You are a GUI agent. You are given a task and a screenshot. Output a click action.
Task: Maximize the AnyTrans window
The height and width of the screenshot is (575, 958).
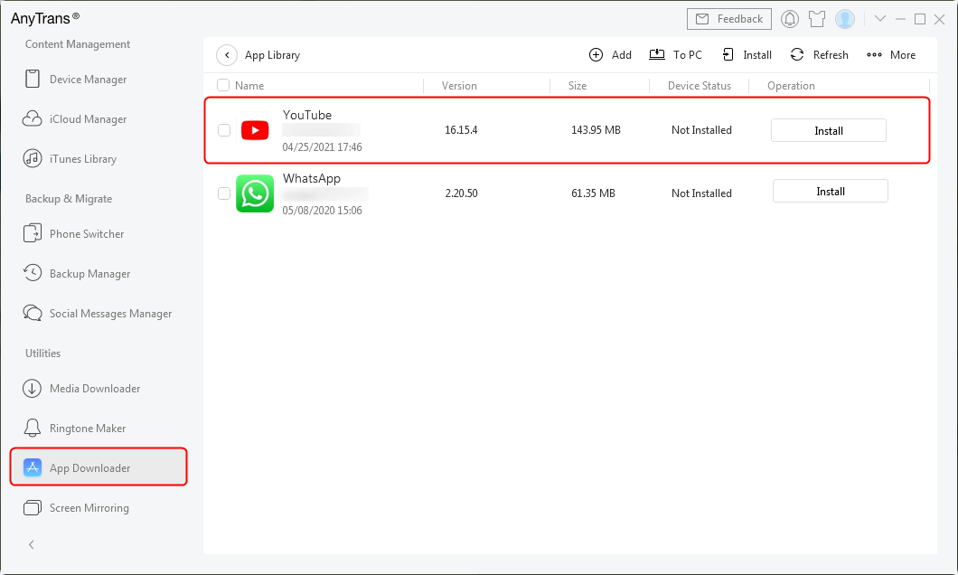tap(919, 19)
